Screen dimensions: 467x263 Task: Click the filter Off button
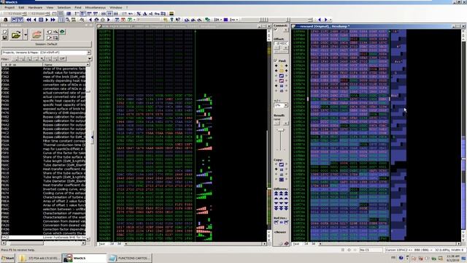point(62,58)
